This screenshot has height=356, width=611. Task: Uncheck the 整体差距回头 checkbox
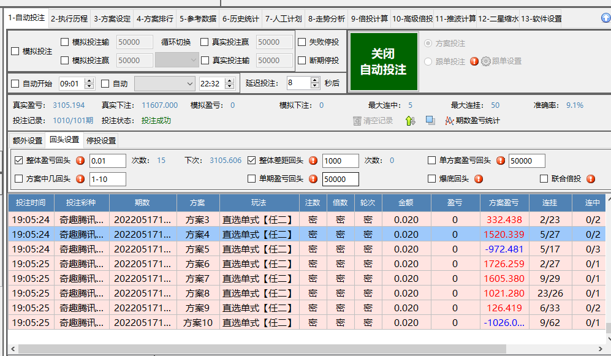point(252,161)
